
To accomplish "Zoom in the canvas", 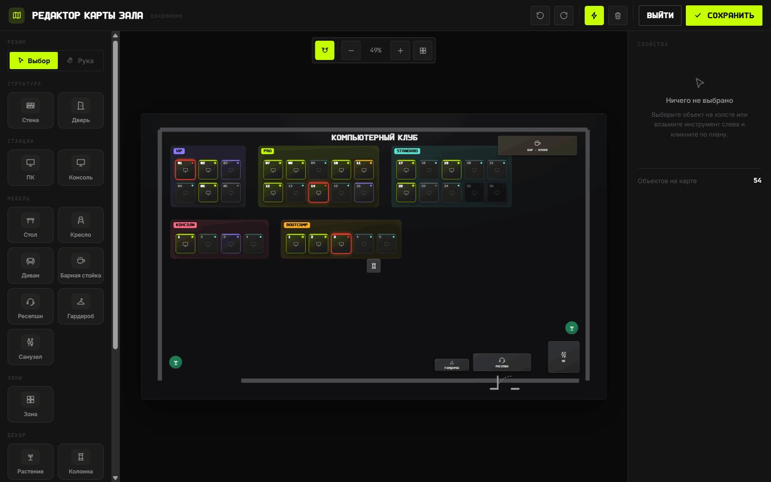I will coord(400,50).
